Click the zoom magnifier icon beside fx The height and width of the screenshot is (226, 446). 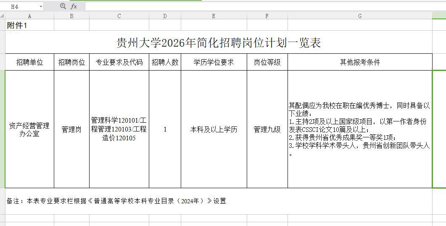[x=63, y=6]
